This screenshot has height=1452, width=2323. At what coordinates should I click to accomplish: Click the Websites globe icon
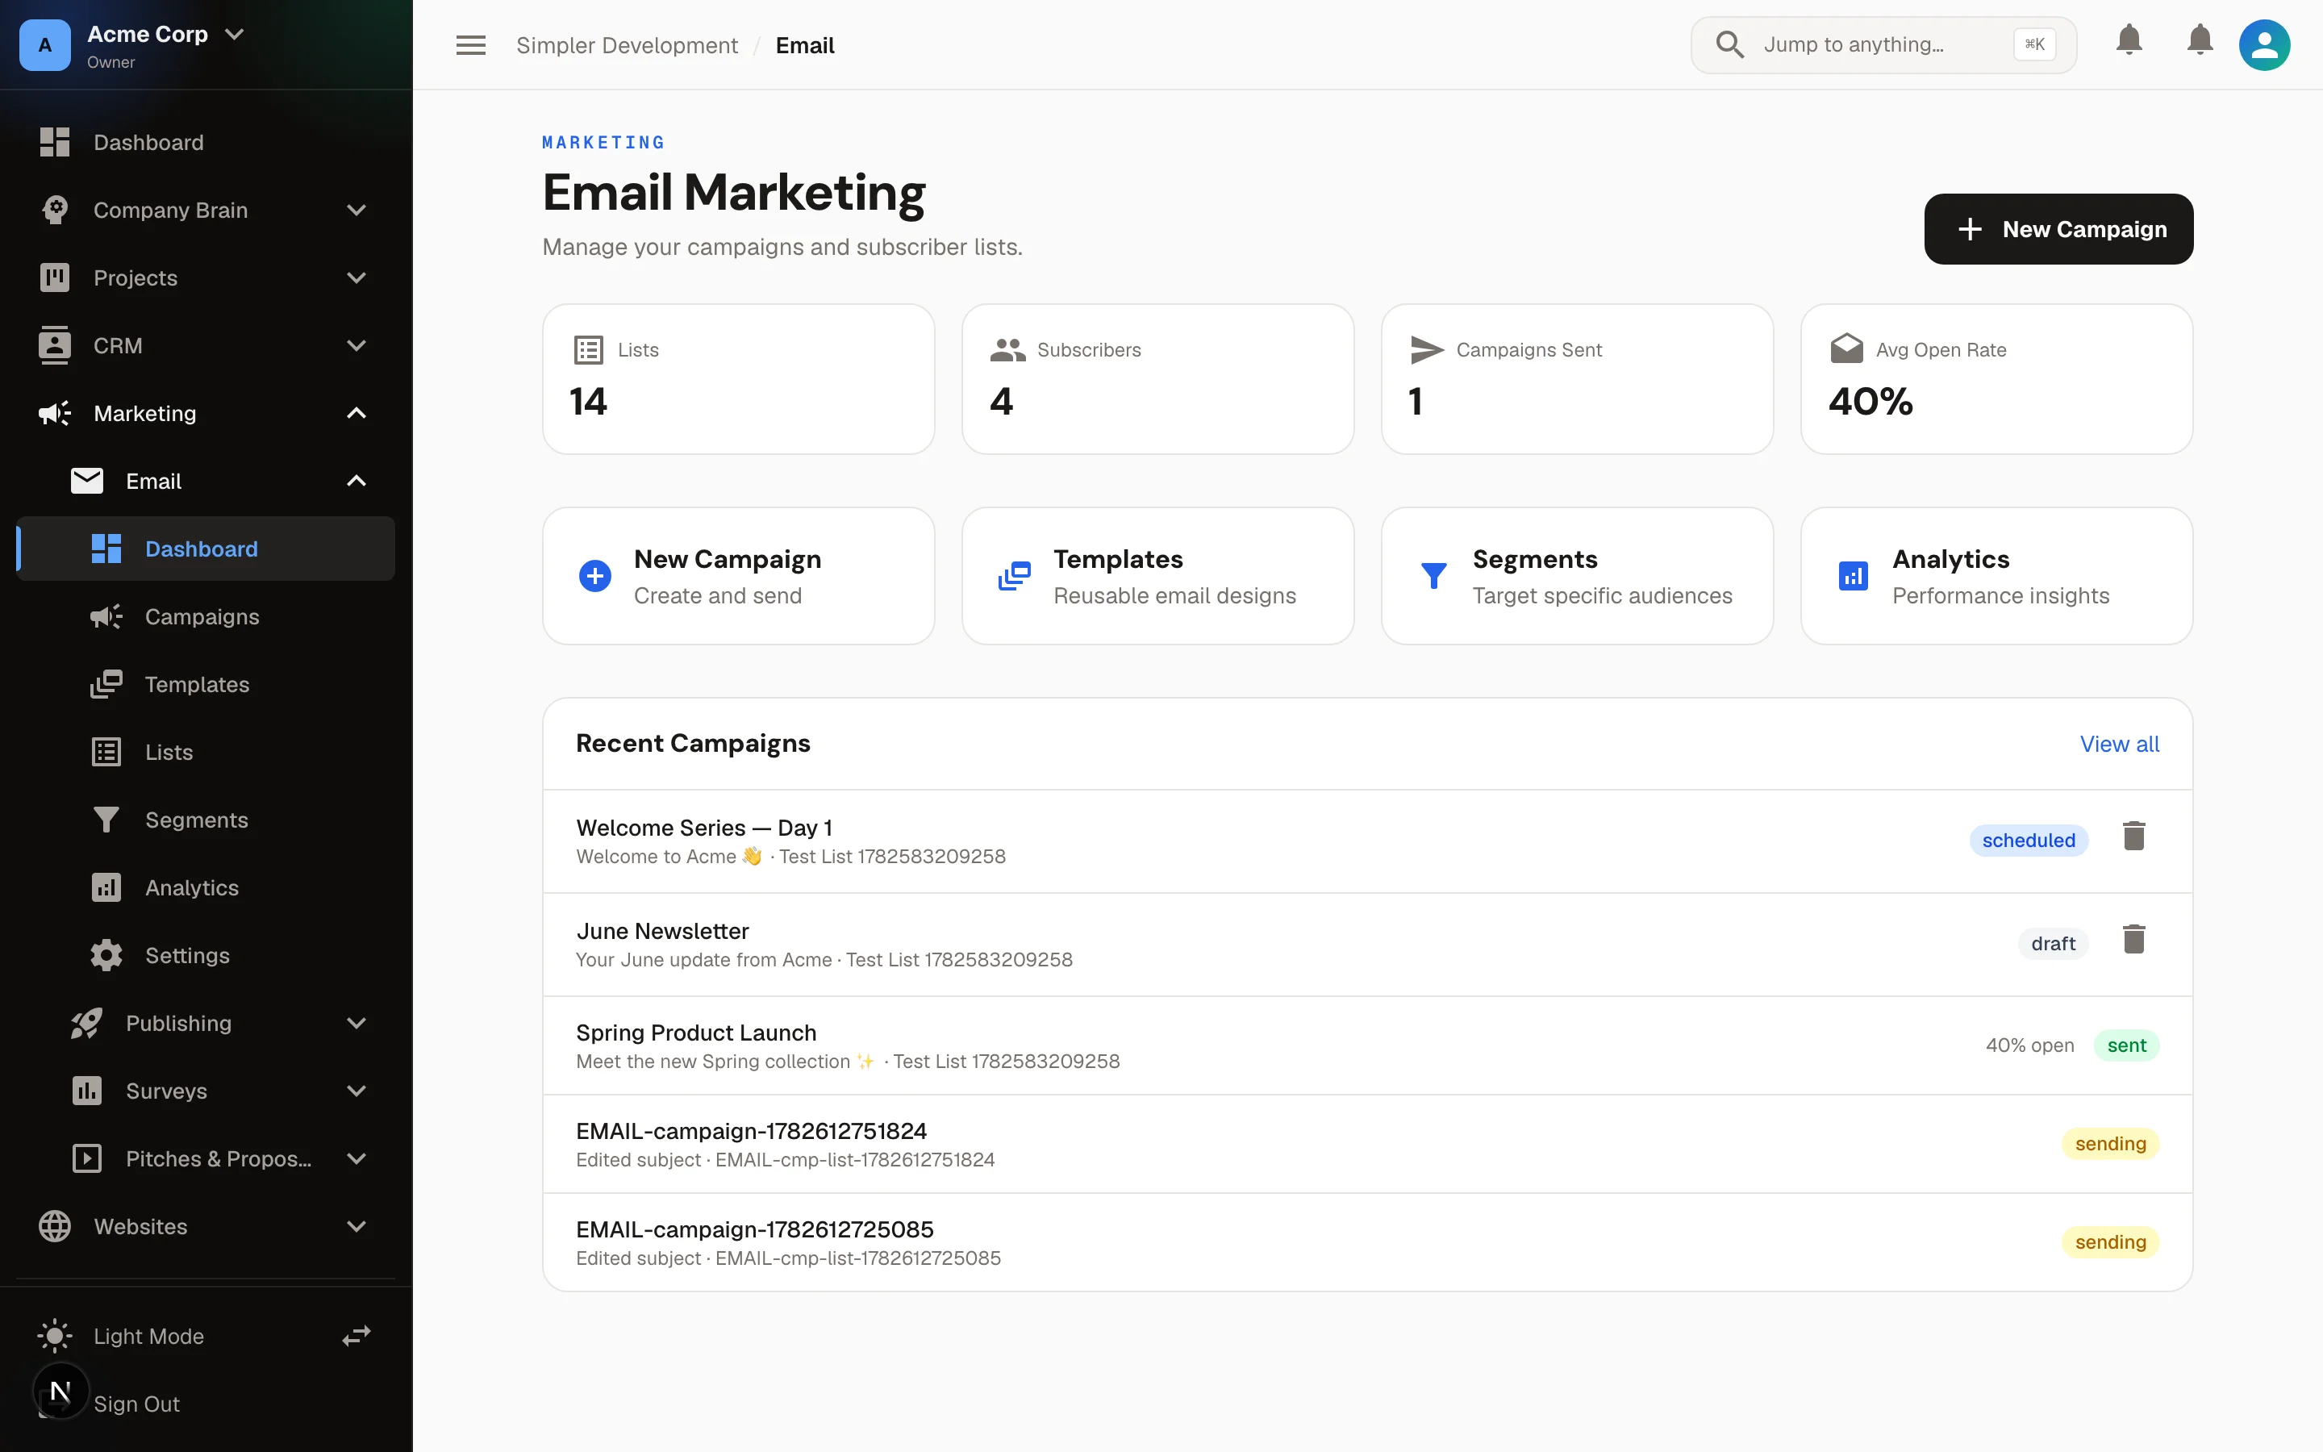coord(55,1226)
